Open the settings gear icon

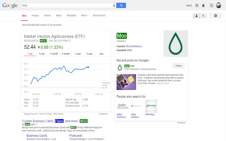(x=215, y=16)
